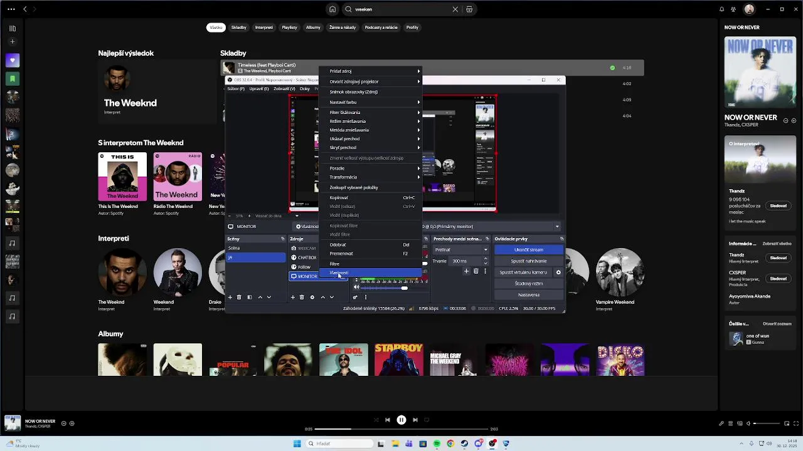Click Ukončiť stream button in OBS
Viewport: 803px width, 451px height.
(x=529, y=250)
